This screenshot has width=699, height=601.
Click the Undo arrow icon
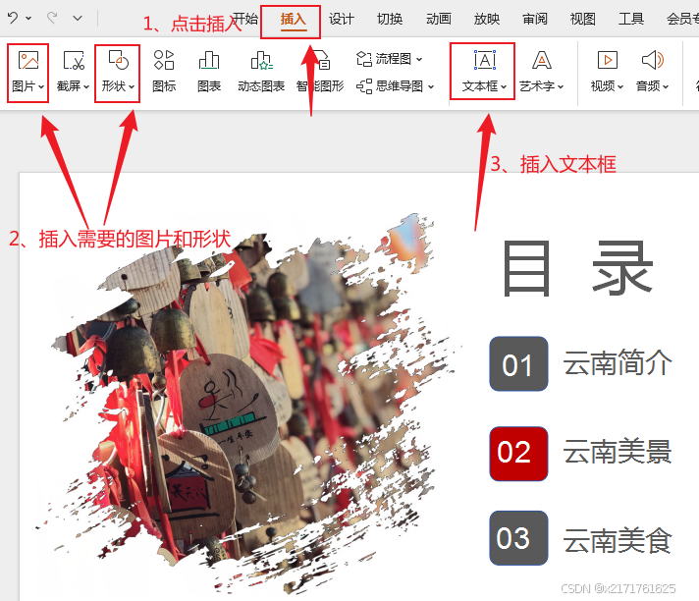[x=13, y=18]
